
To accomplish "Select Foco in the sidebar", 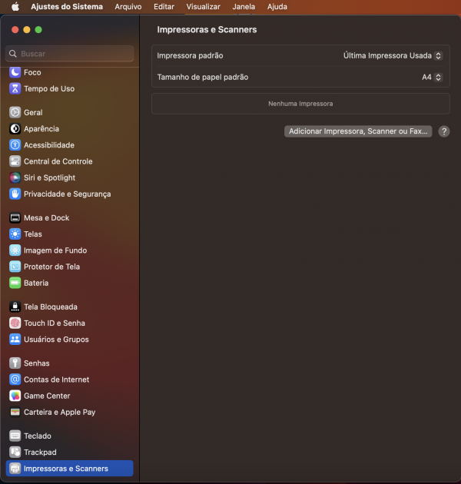I will click(32, 72).
